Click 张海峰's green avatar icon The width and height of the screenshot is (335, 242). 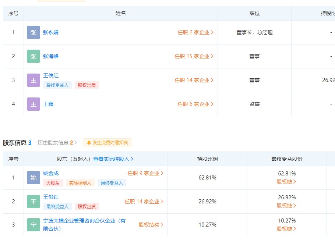pyautogui.click(x=33, y=56)
